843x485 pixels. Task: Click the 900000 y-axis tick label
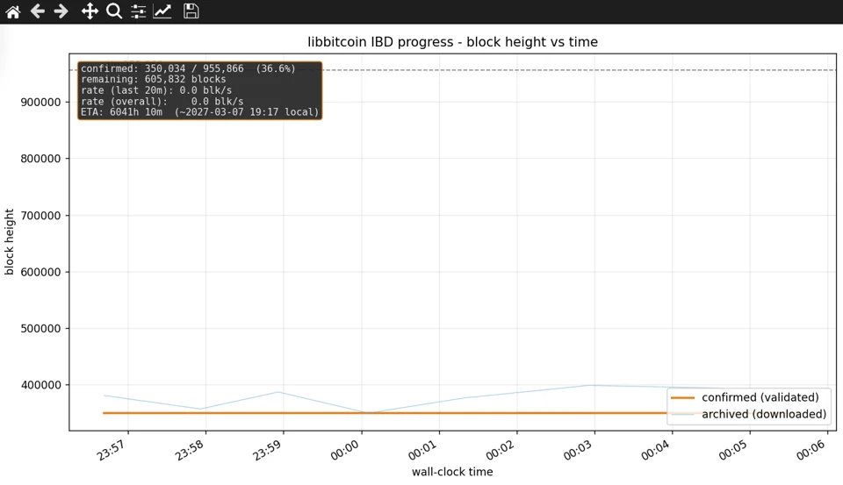41,103
